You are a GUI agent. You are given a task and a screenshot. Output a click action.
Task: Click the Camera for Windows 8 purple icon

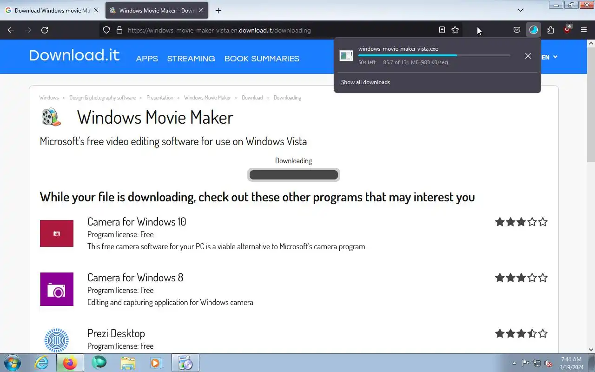[x=57, y=289]
